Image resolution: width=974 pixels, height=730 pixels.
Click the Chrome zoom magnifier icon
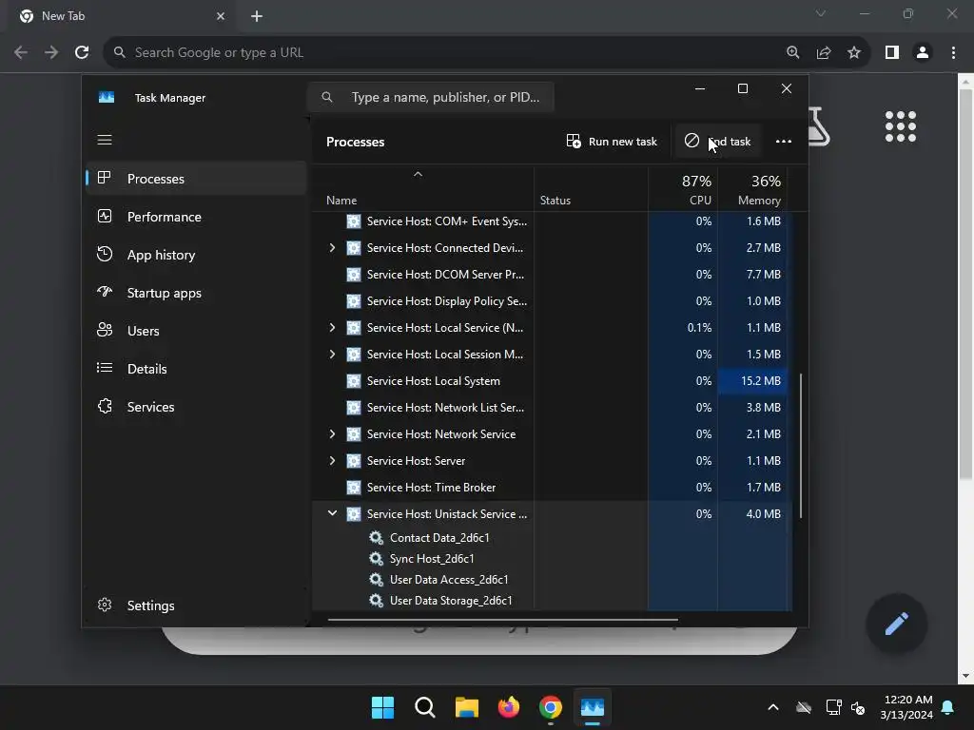(793, 53)
